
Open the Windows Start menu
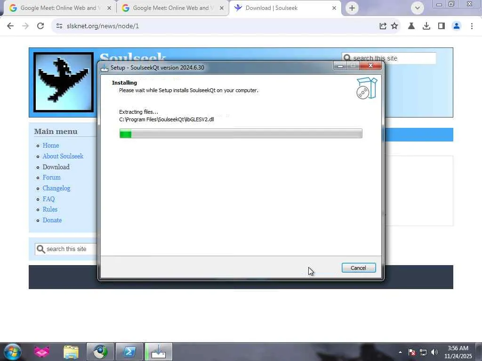pos(12,352)
